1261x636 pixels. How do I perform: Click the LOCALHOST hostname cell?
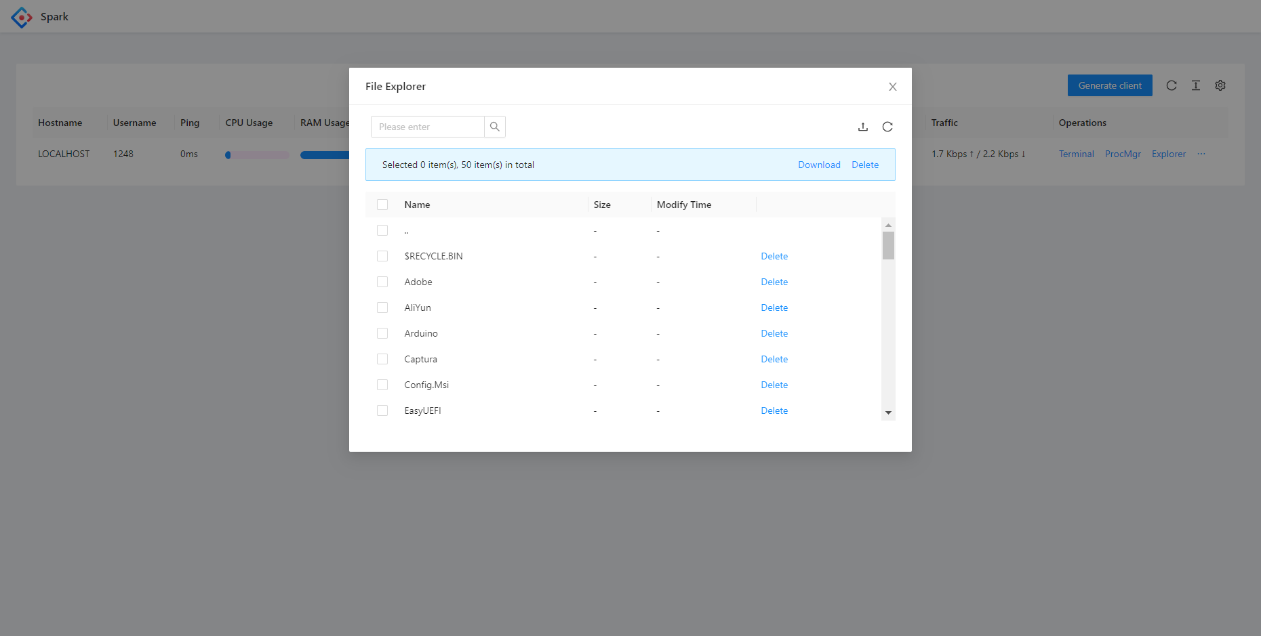[64, 154]
